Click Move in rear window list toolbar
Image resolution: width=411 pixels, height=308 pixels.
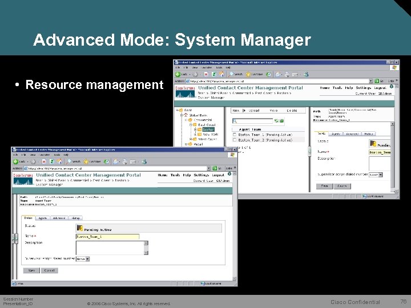click(x=273, y=111)
